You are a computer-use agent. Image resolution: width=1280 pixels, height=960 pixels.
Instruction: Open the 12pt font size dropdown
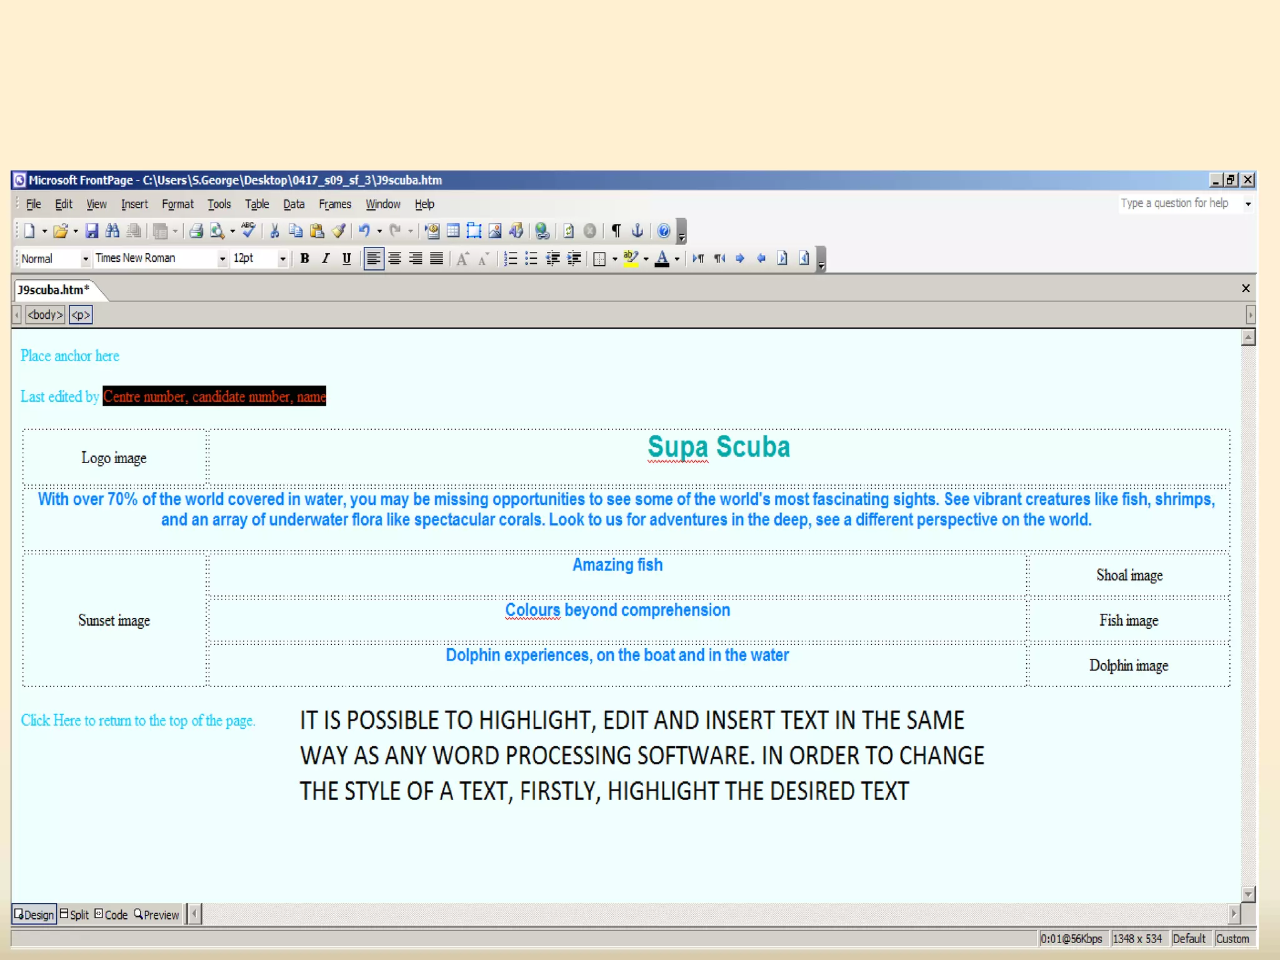(x=282, y=259)
